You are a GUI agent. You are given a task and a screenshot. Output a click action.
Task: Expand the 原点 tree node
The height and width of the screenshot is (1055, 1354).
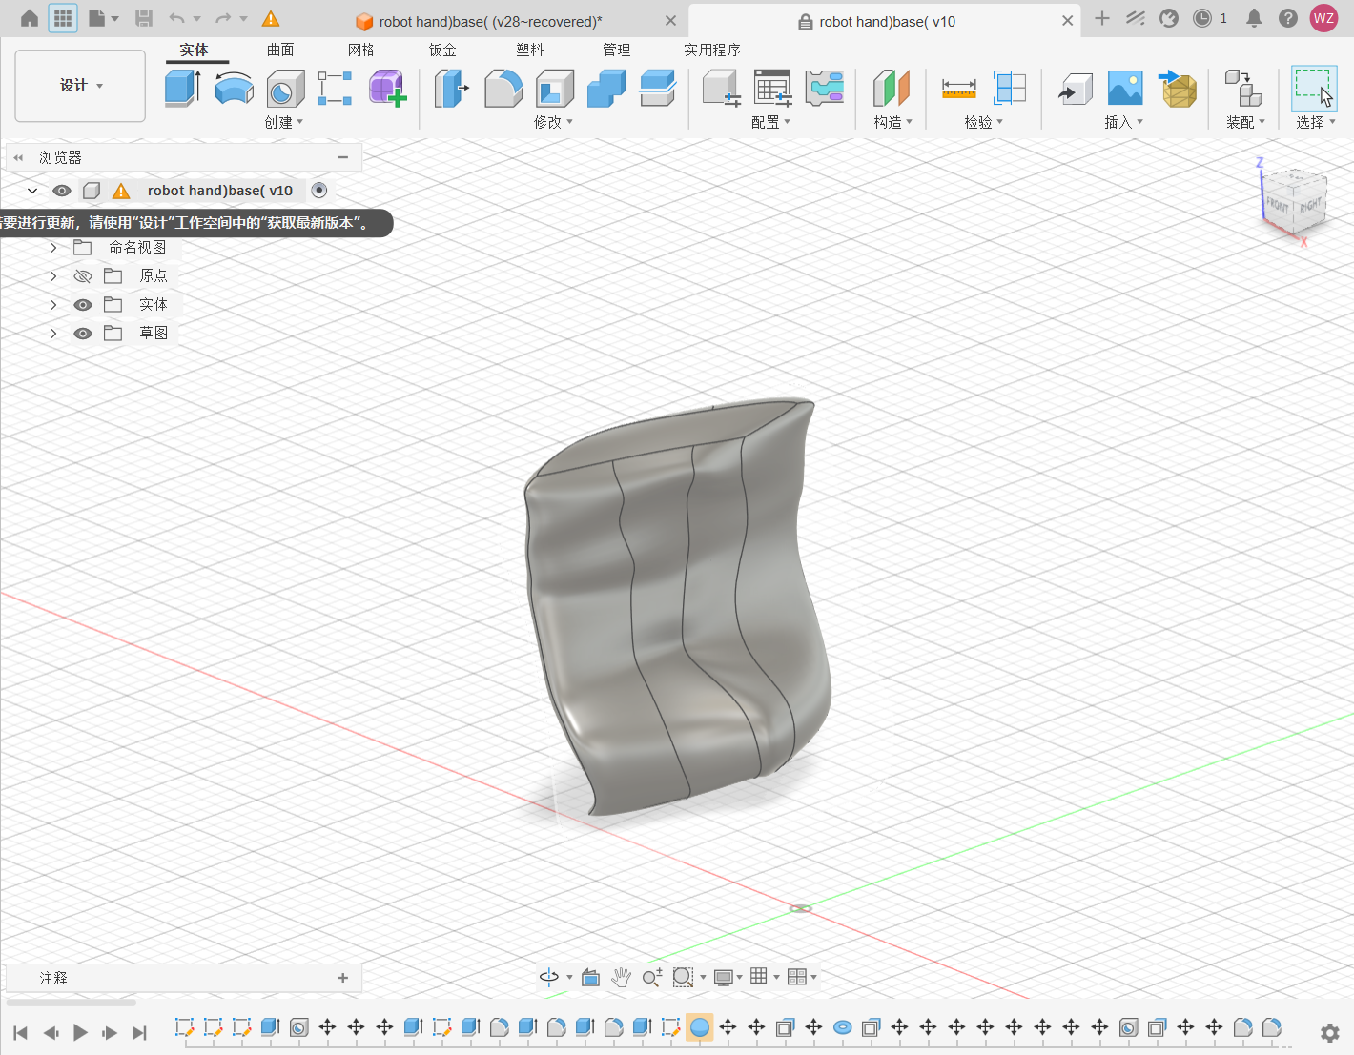tap(53, 276)
